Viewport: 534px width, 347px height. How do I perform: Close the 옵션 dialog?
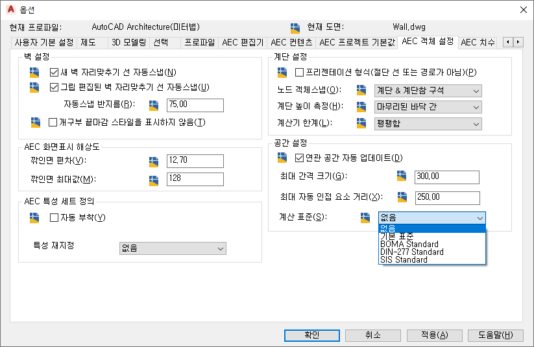pos(524,10)
